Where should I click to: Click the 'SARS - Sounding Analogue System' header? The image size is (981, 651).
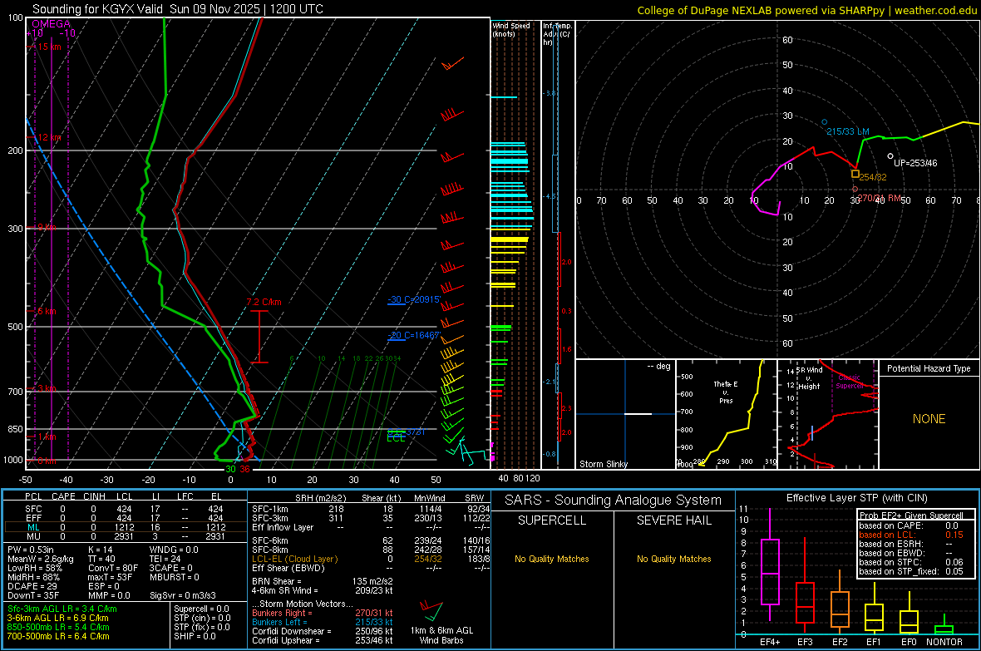(613, 500)
